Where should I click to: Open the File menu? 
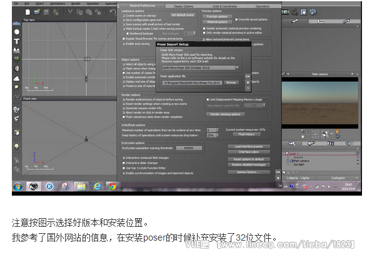click(x=16, y=4)
